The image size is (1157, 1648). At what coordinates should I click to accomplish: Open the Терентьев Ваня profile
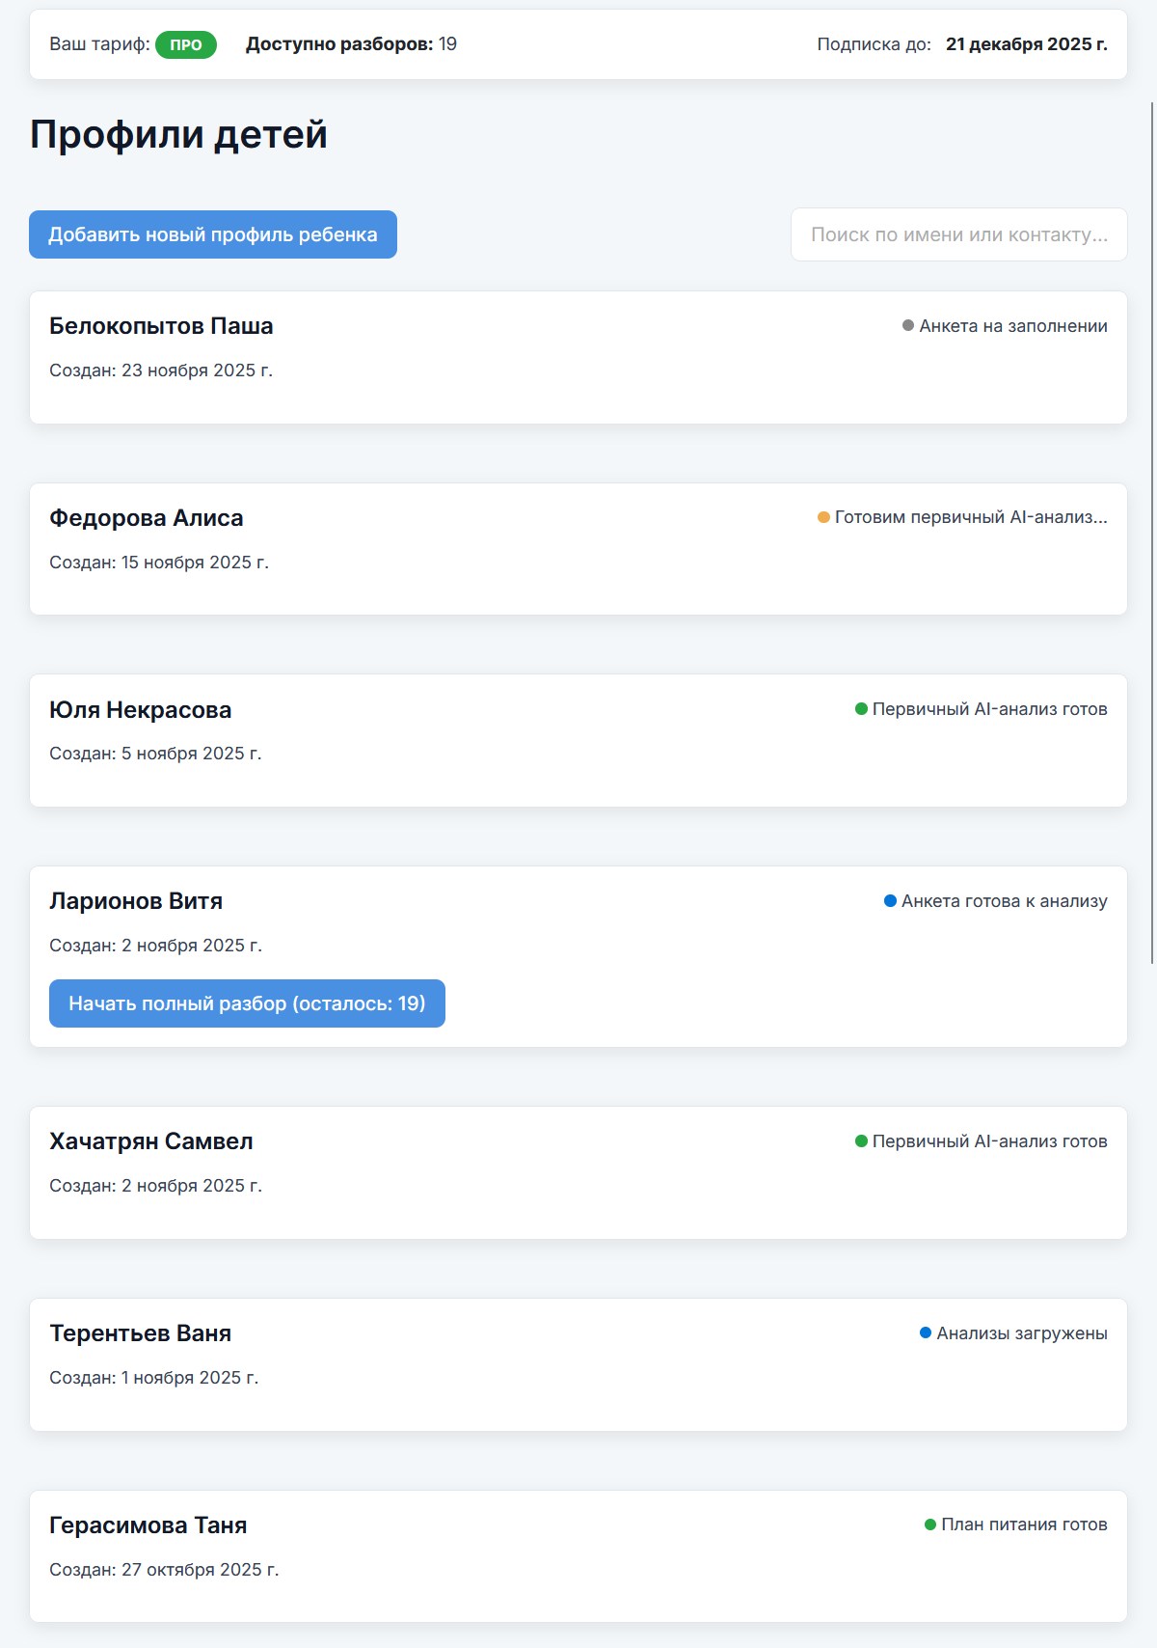141,1333
